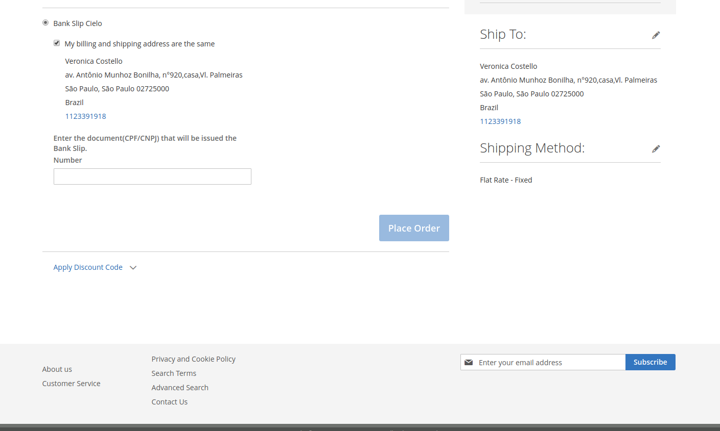Open Privacy and Cookie Policy link
Screen dimensions: 720x431
pyautogui.click(x=194, y=359)
